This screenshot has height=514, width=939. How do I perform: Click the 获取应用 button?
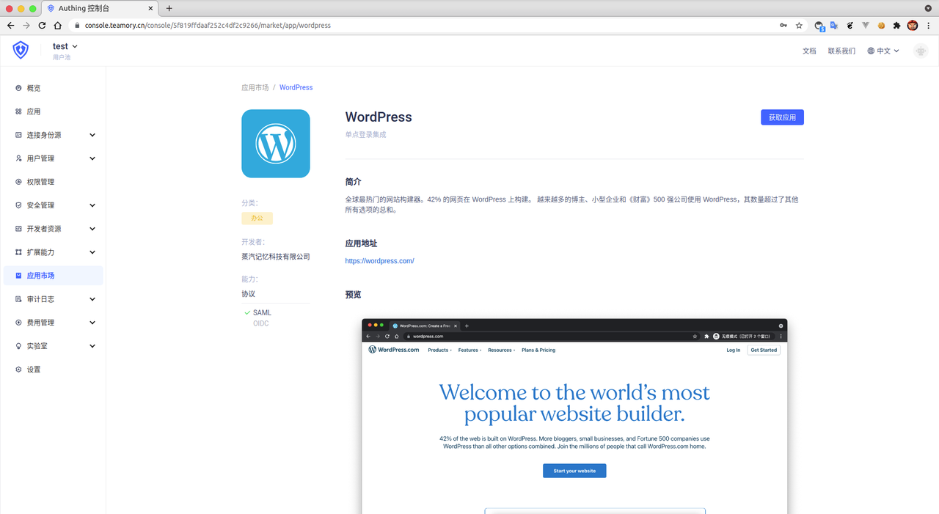[782, 117]
